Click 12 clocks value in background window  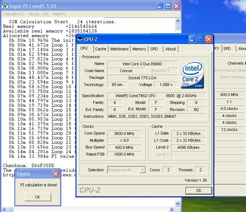pos(229,130)
